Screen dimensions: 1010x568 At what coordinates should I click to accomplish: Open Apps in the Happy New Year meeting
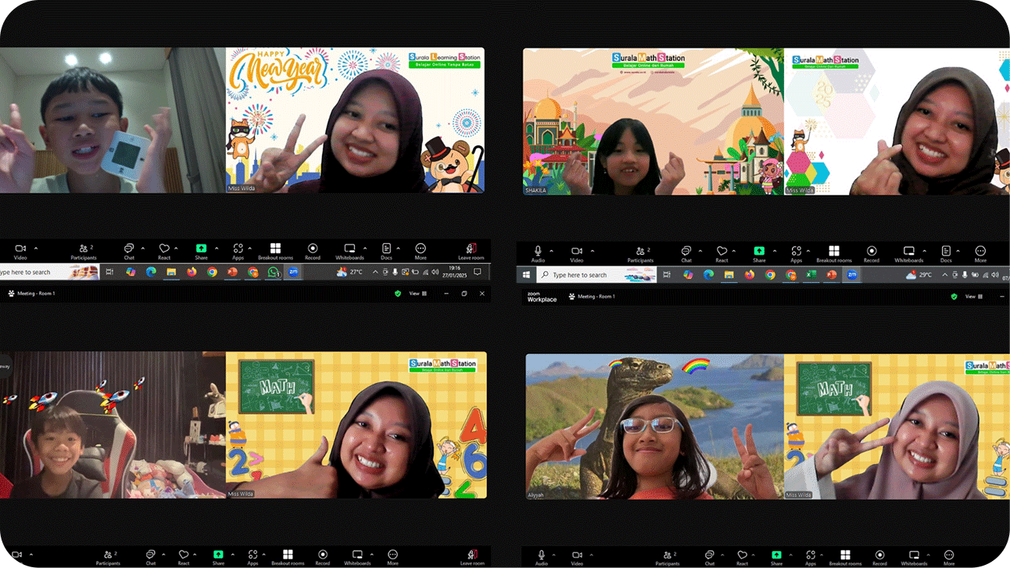238,251
